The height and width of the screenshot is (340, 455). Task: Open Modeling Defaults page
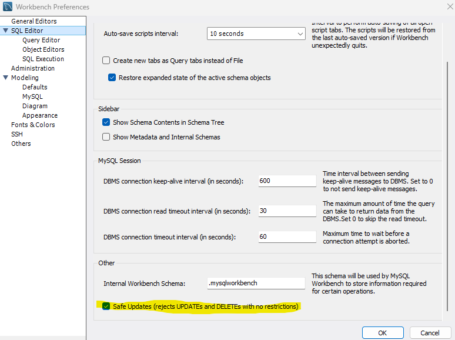pos(35,87)
